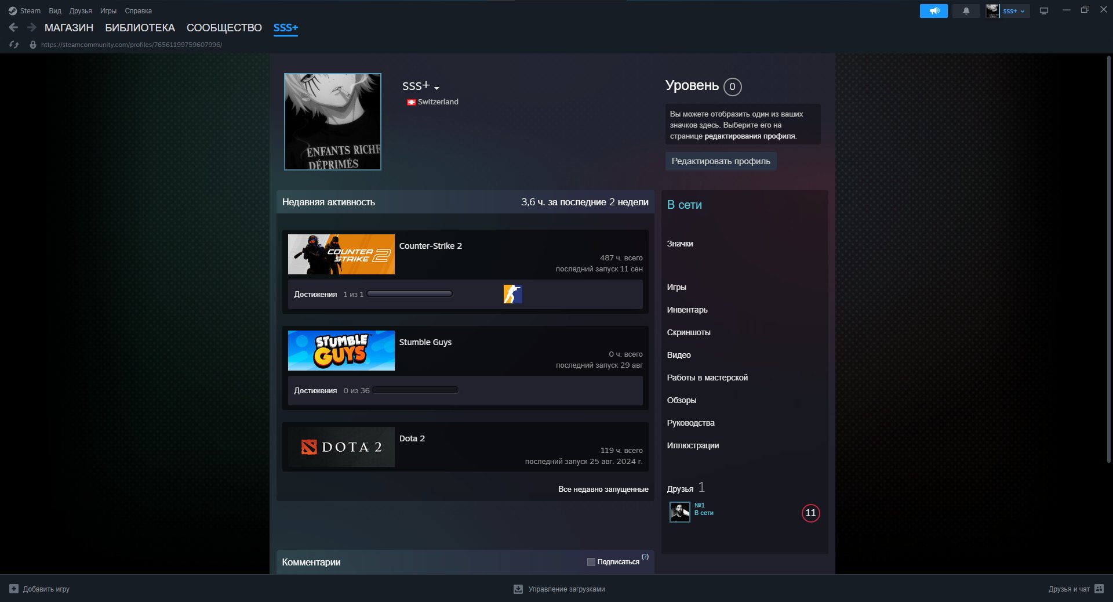Open the Руководства link
This screenshot has height=602, width=1113.
click(690, 423)
